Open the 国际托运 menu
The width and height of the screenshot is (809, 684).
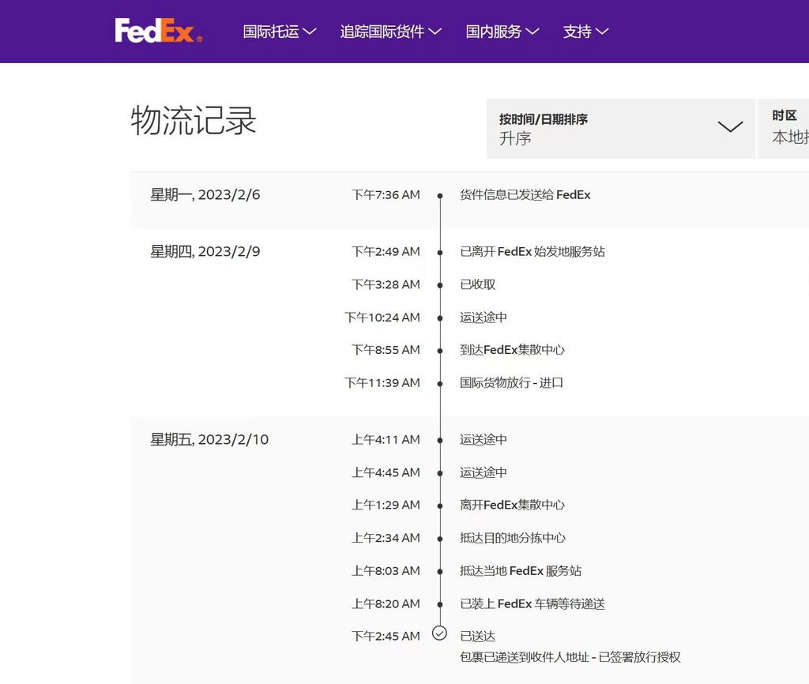[x=279, y=32]
